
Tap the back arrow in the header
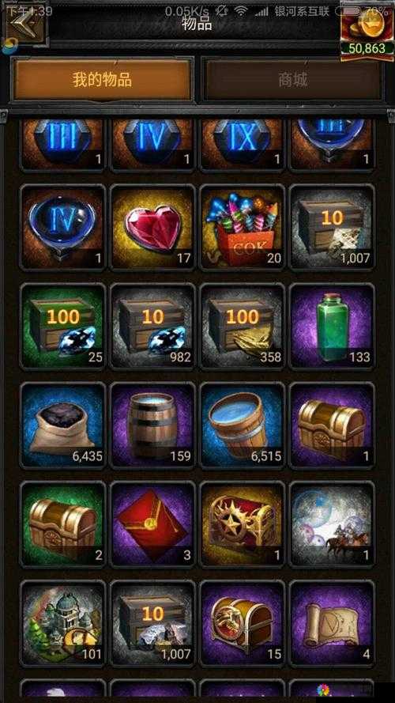(25, 21)
